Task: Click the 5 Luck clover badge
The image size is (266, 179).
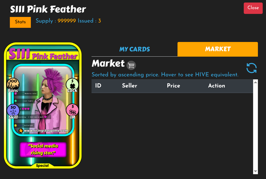Action: (x=72, y=85)
